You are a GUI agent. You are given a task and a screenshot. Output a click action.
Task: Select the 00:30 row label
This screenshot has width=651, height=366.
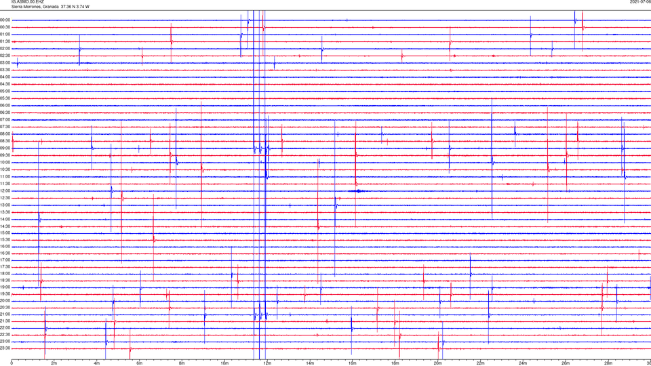(x=5, y=27)
